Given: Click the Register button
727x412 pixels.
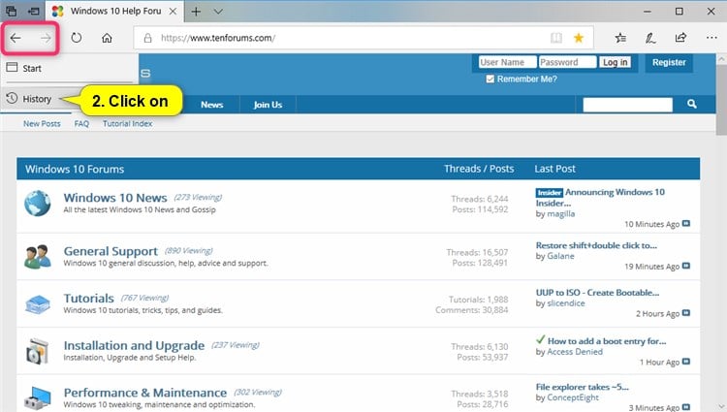Looking at the screenshot, I should [669, 62].
